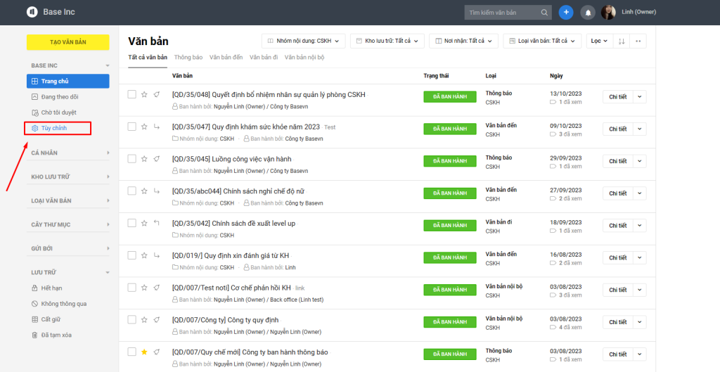Star the QD/35/048 document

144,94
